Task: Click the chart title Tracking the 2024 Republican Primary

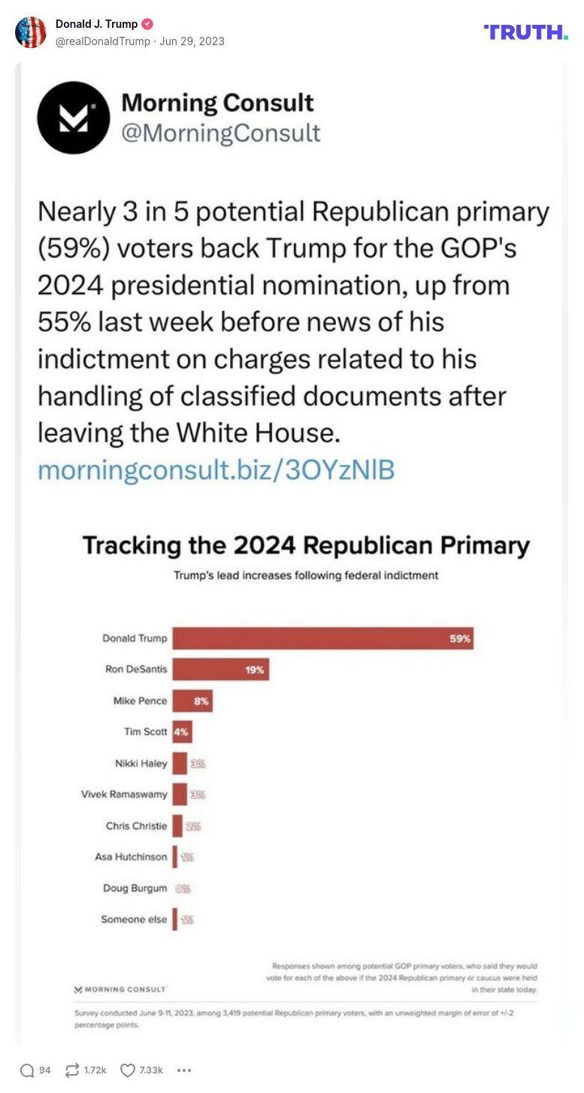Action: click(306, 545)
